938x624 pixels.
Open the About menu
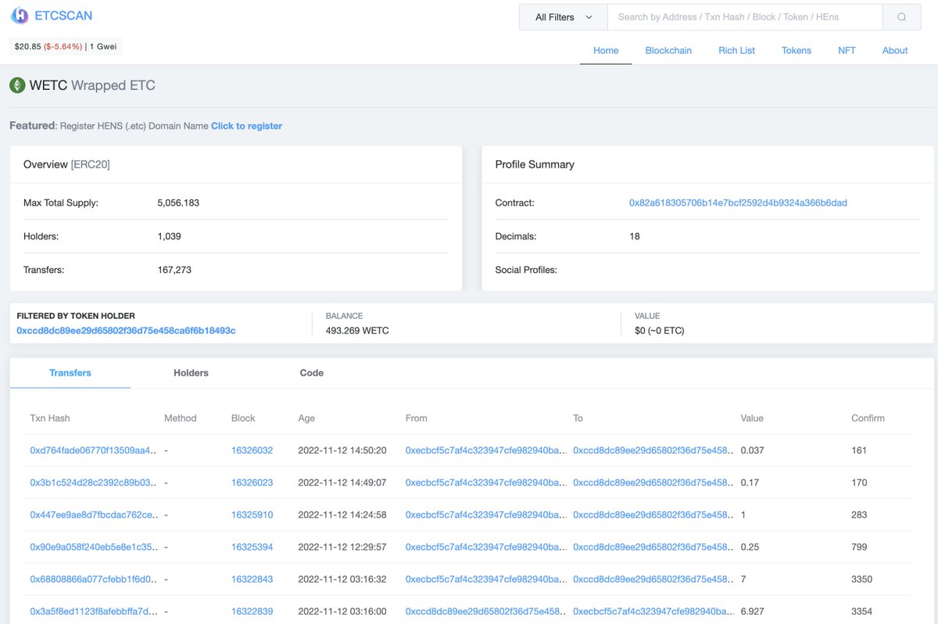pos(895,50)
